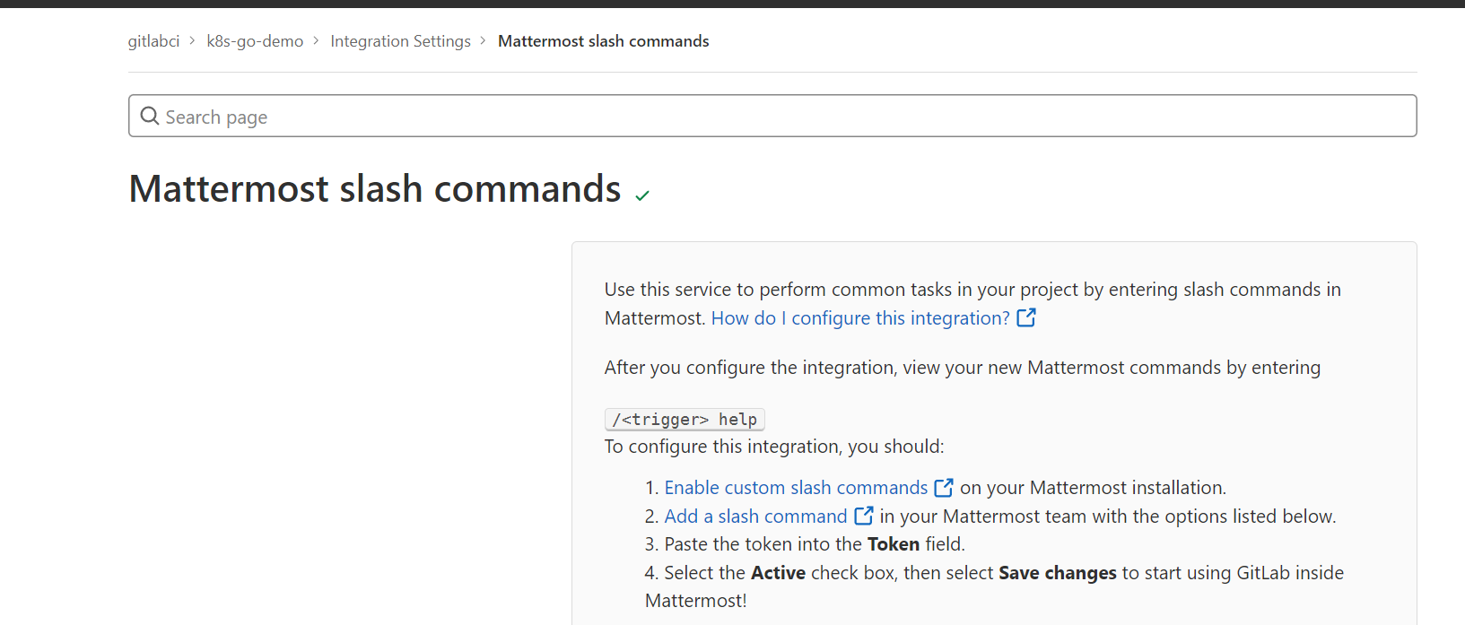Image resolution: width=1465 pixels, height=625 pixels.
Task: Click external-link icon after configure integration link
Action: tap(1026, 317)
